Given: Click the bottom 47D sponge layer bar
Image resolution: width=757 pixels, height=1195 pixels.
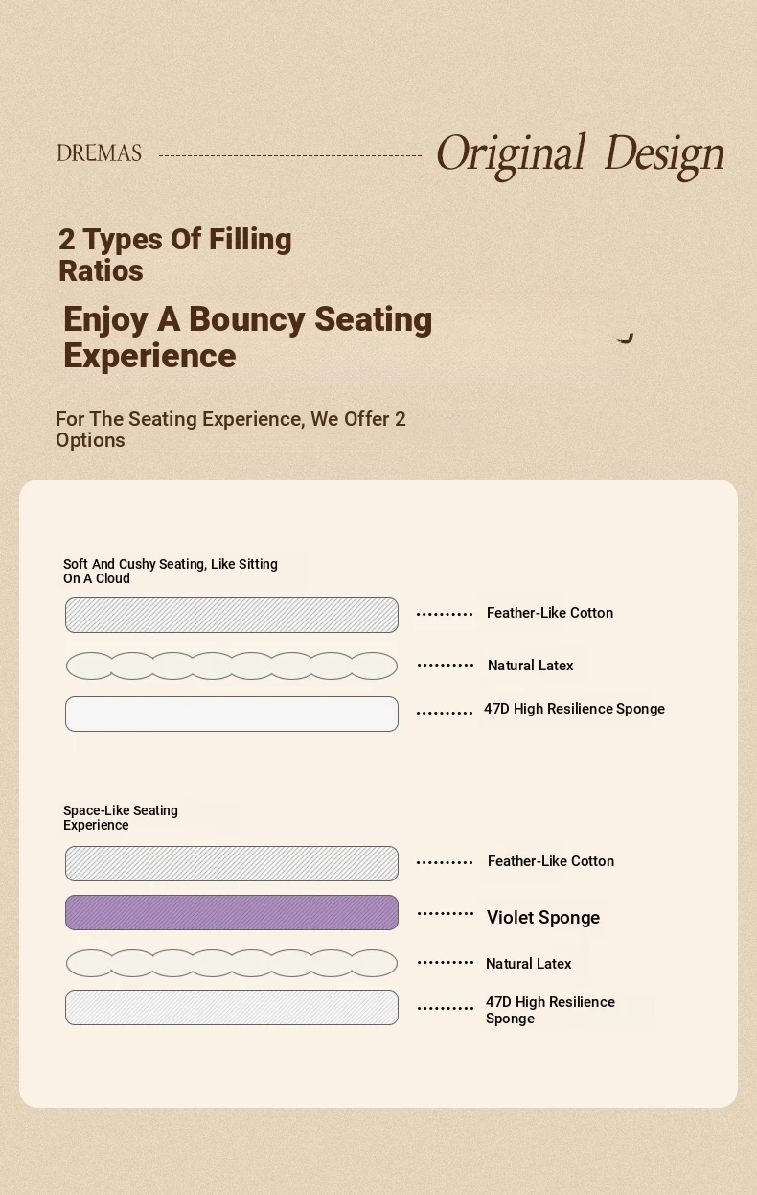Looking at the screenshot, I should [232, 1008].
